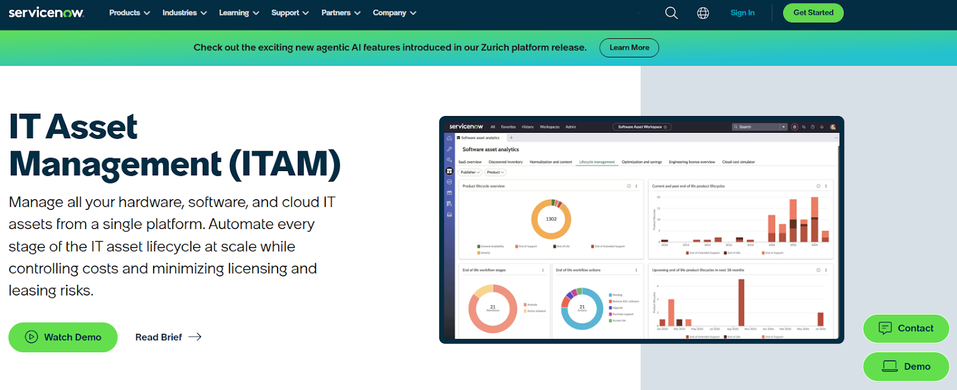Screen dimensions: 957x390
Task: Open the document search icon in dashboard sidebar
Action: [x=449, y=204]
